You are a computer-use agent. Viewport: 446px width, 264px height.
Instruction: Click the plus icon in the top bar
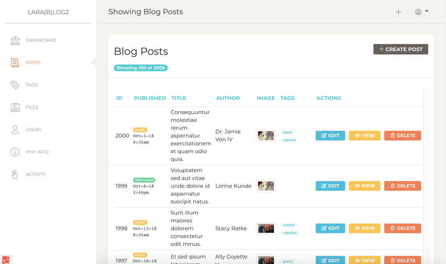pos(398,12)
